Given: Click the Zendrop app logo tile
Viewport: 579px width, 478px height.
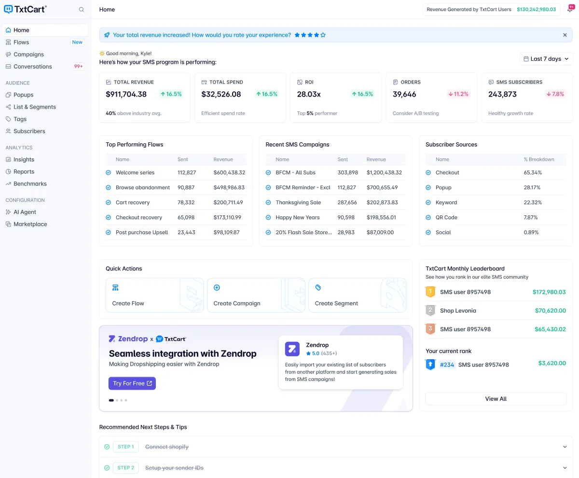Looking at the screenshot, I should click(292, 349).
